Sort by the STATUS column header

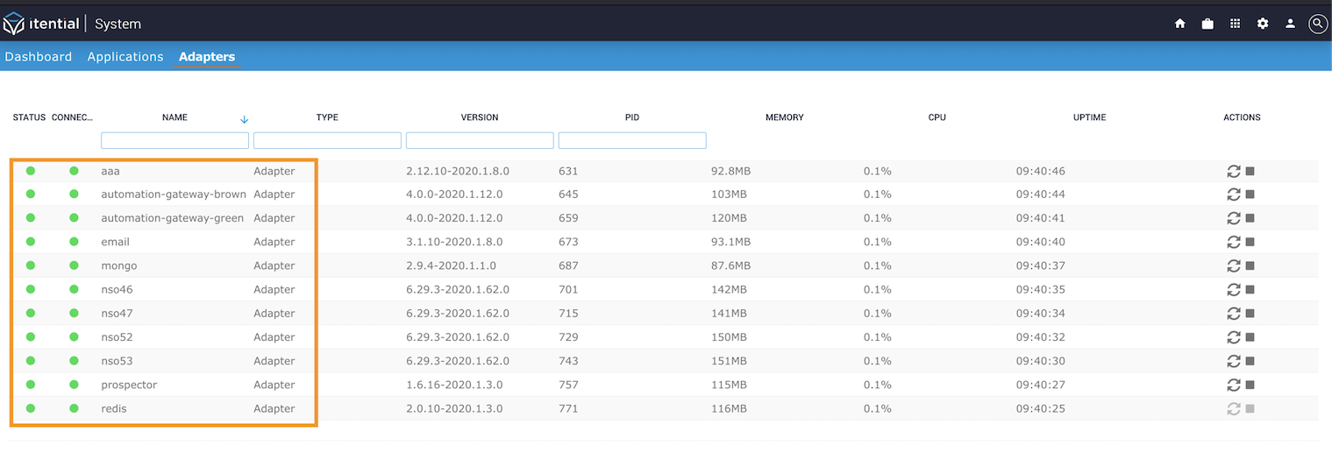(x=29, y=117)
